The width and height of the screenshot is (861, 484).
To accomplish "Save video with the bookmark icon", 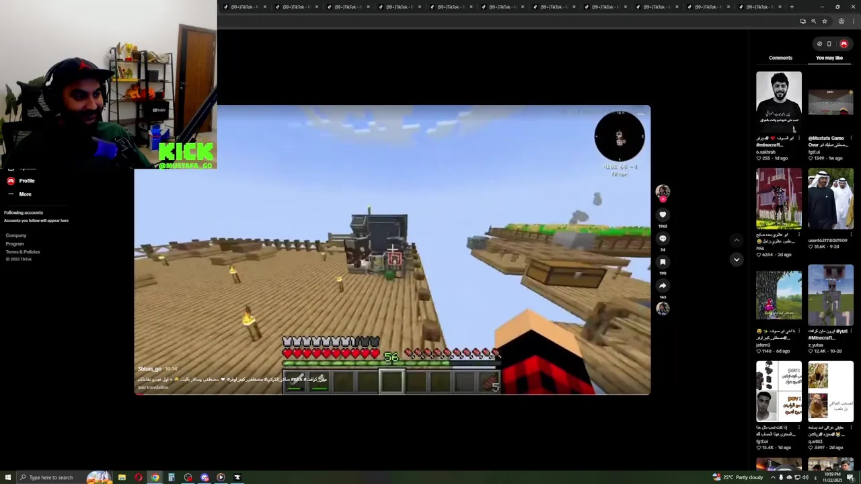I will [x=663, y=261].
